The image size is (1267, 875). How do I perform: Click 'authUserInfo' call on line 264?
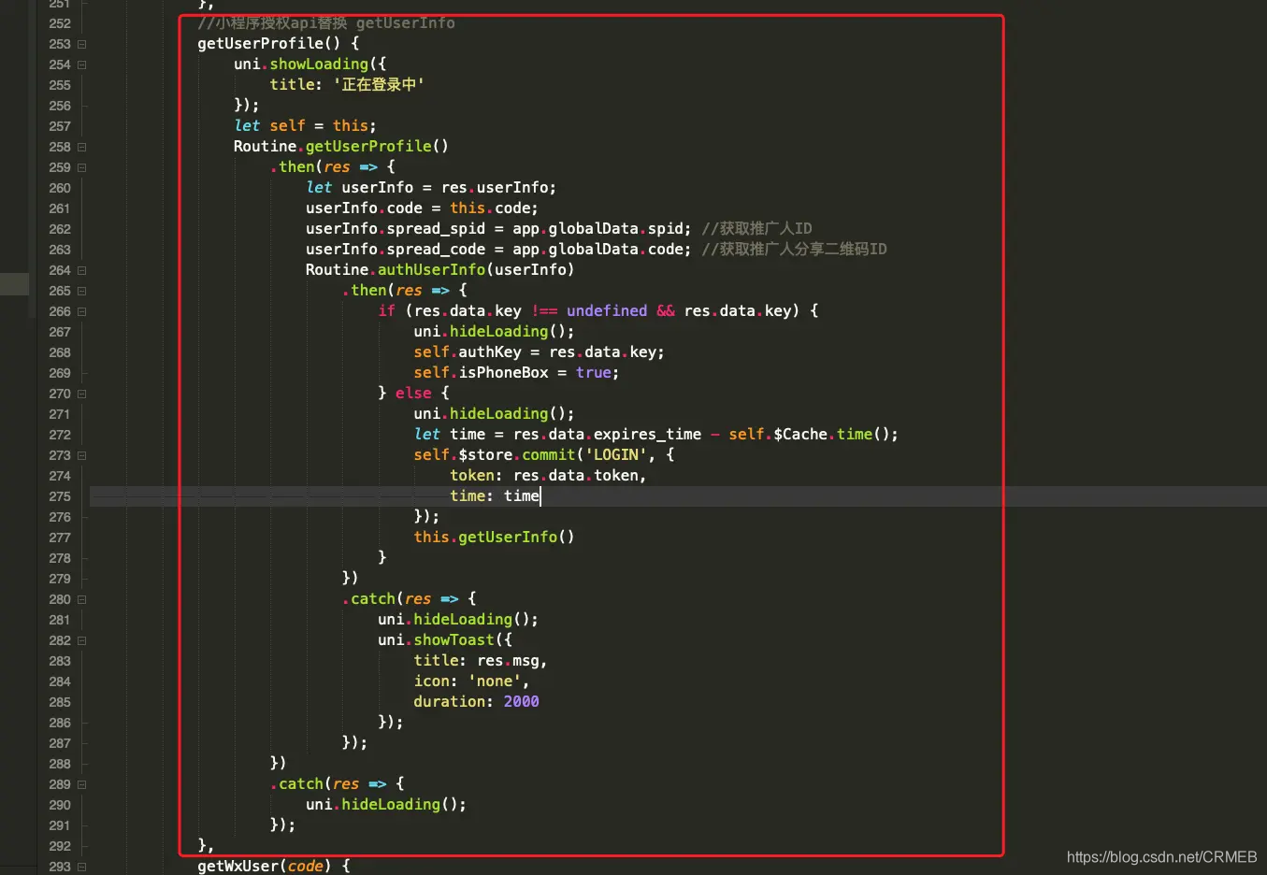coord(431,269)
